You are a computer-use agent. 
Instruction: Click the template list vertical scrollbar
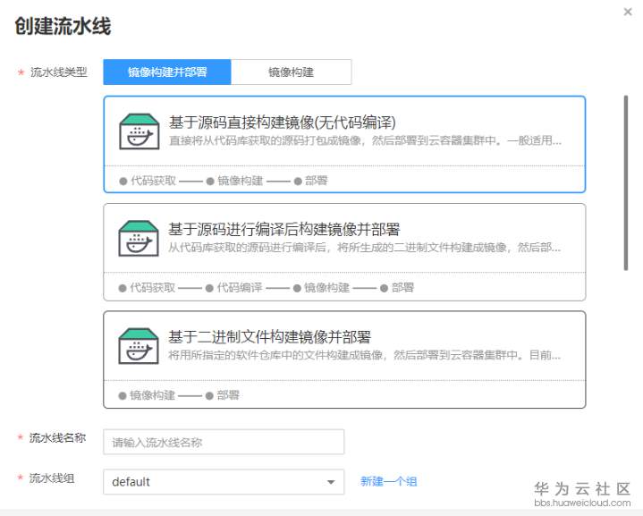point(626,183)
